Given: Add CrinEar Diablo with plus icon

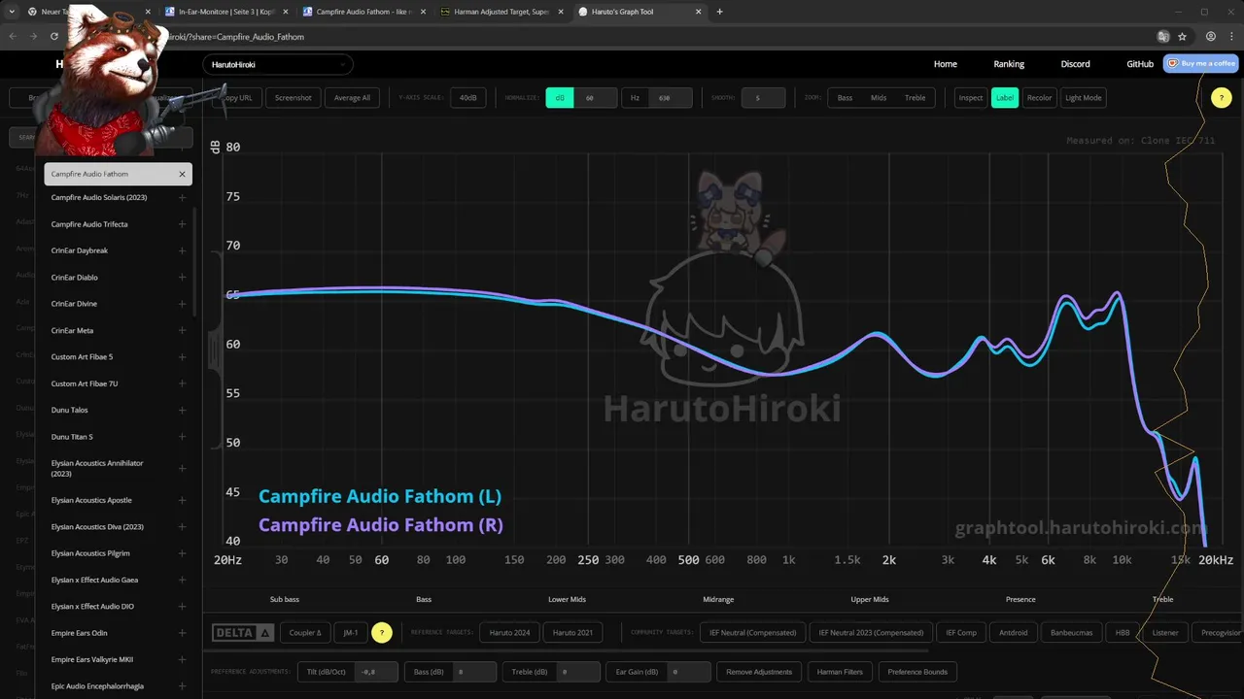Looking at the screenshot, I should click(182, 278).
